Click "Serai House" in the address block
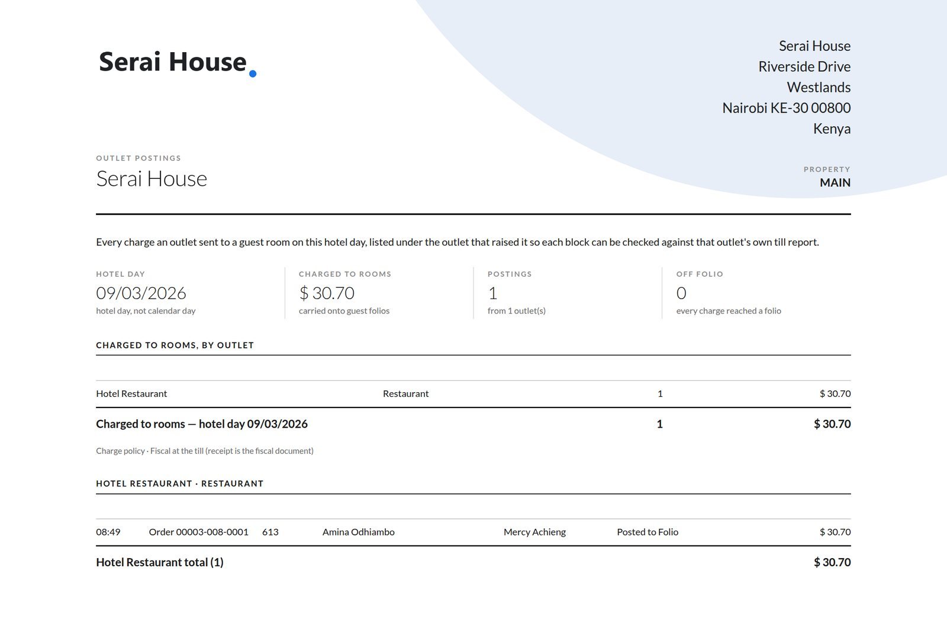This screenshot has height=622, width=947. click(x=814, y=46)
